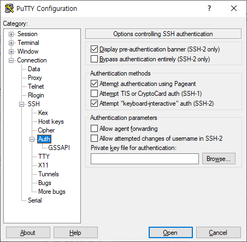The height and width of the screenshot is (242, 247).
Task: Check Allow agent forwarding option
Action: 94,129
